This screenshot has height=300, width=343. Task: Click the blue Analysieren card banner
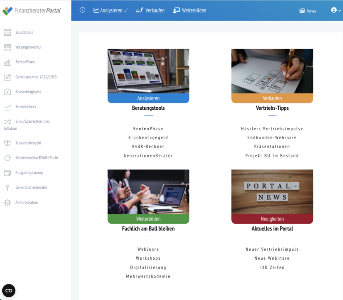point(148,98)
